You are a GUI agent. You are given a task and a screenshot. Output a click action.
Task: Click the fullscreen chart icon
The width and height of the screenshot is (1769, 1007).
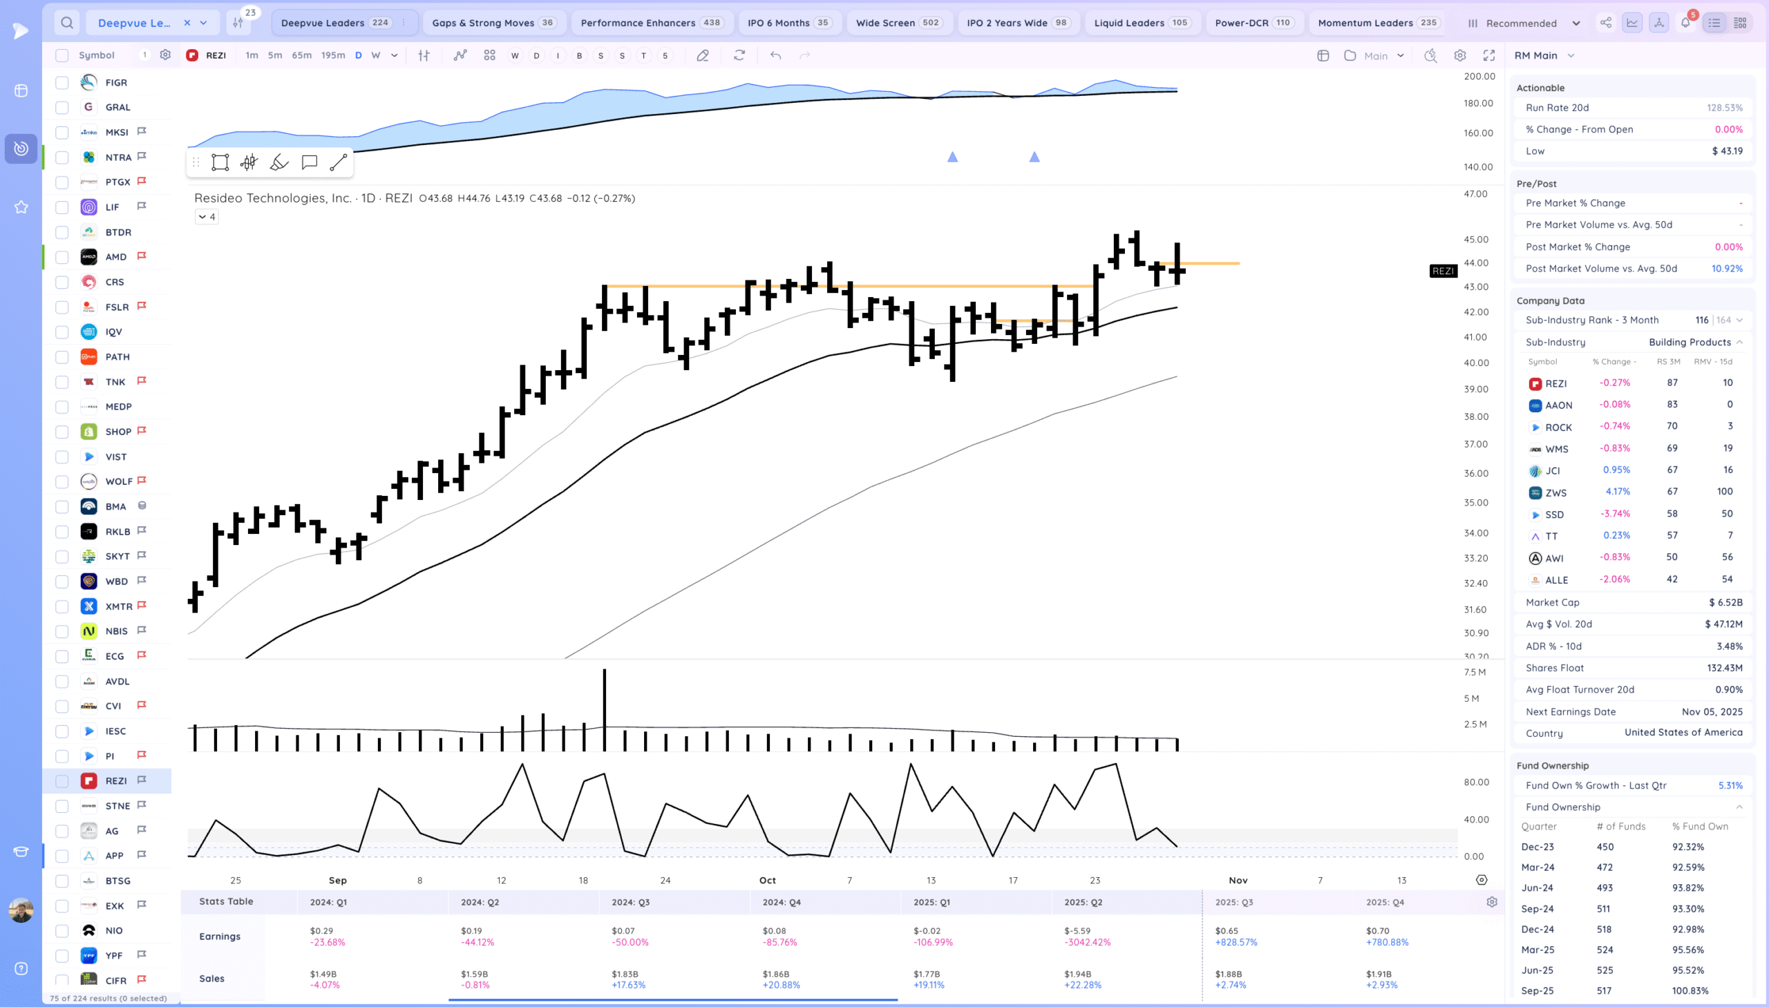click(1489, 55)
